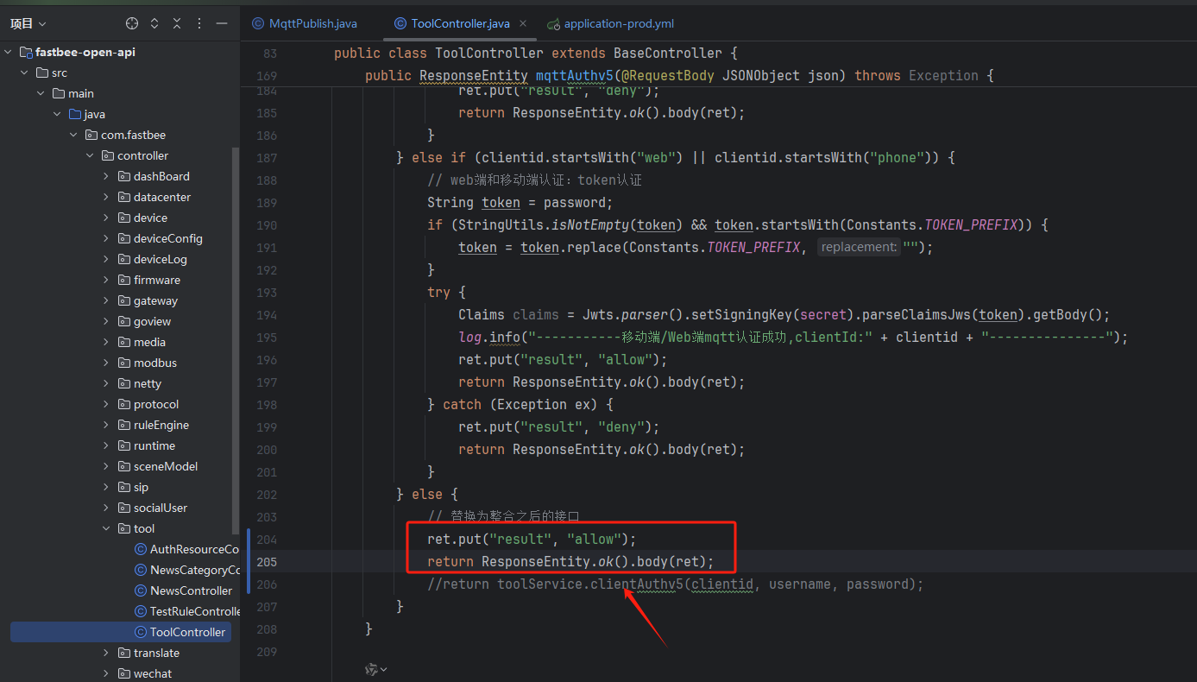The image size is (1197, 682).
Task: Click the class icon on ToolController.java tab
Action: pos(400,23)
